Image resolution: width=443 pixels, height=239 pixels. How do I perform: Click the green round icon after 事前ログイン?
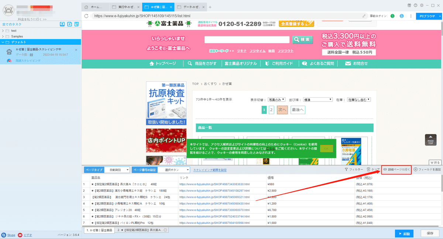392,16
